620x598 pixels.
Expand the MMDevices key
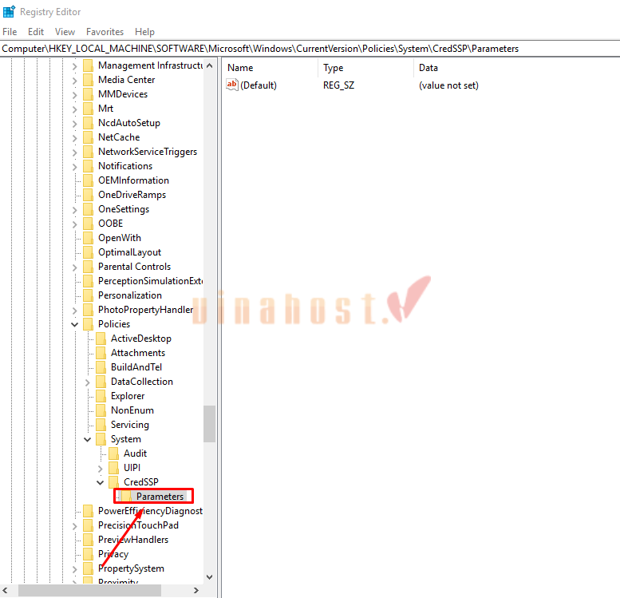point(75,95)
